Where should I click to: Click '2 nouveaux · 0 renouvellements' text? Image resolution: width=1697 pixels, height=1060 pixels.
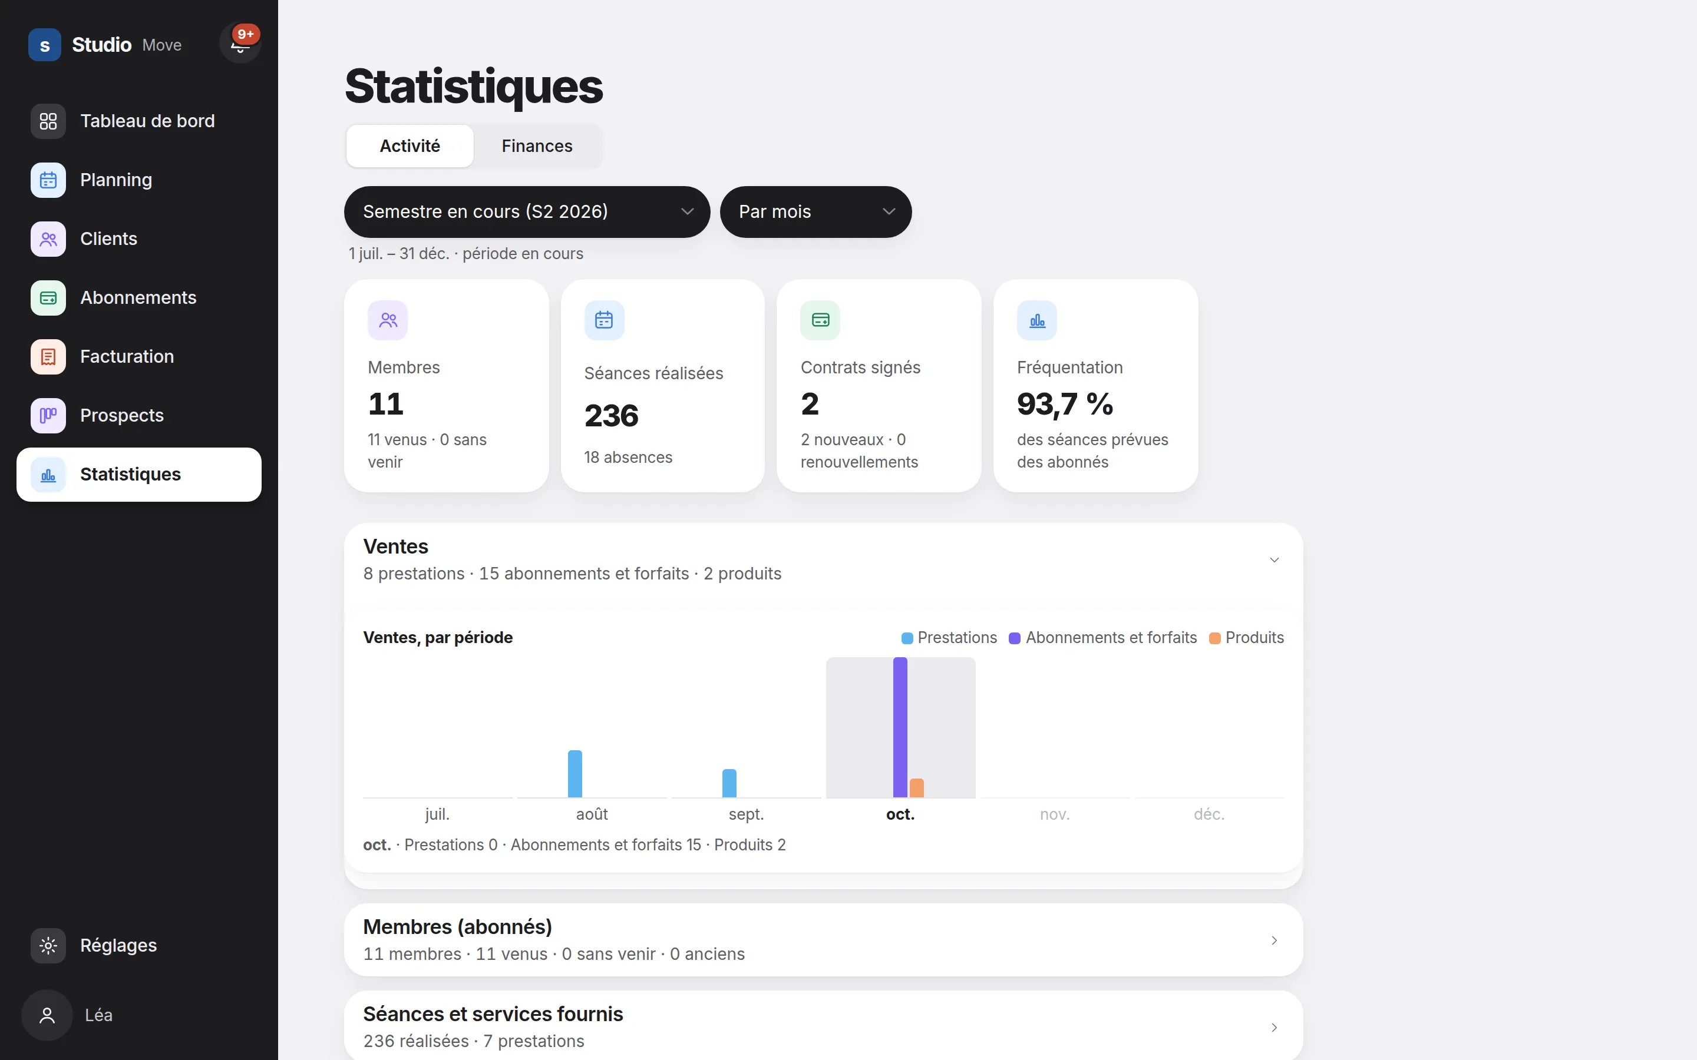pyautogui.click(x=859, y=450)
